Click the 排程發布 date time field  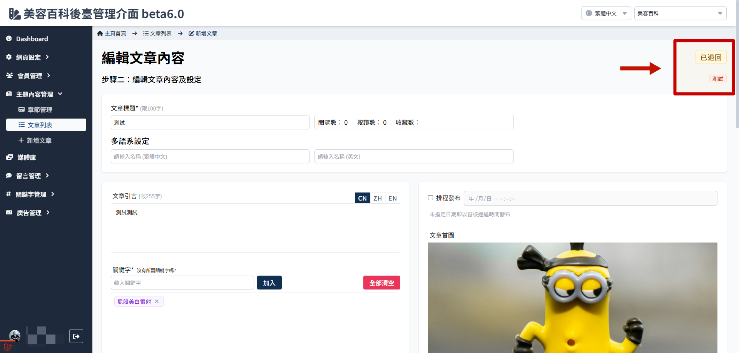pos(590,198)
